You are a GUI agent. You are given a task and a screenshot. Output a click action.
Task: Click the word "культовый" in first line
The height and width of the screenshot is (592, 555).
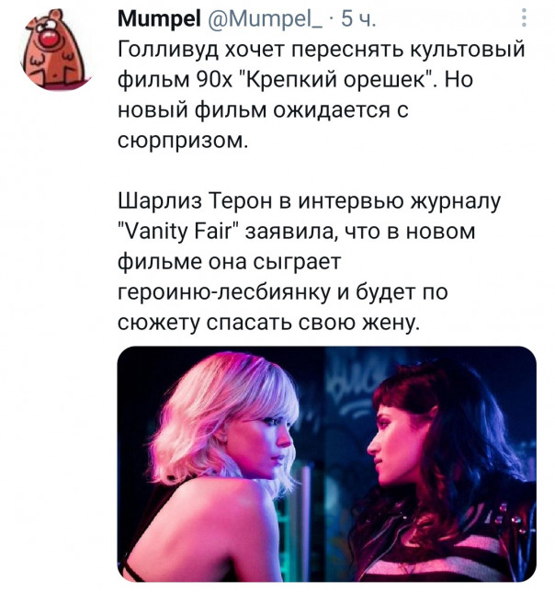point(467,50)
